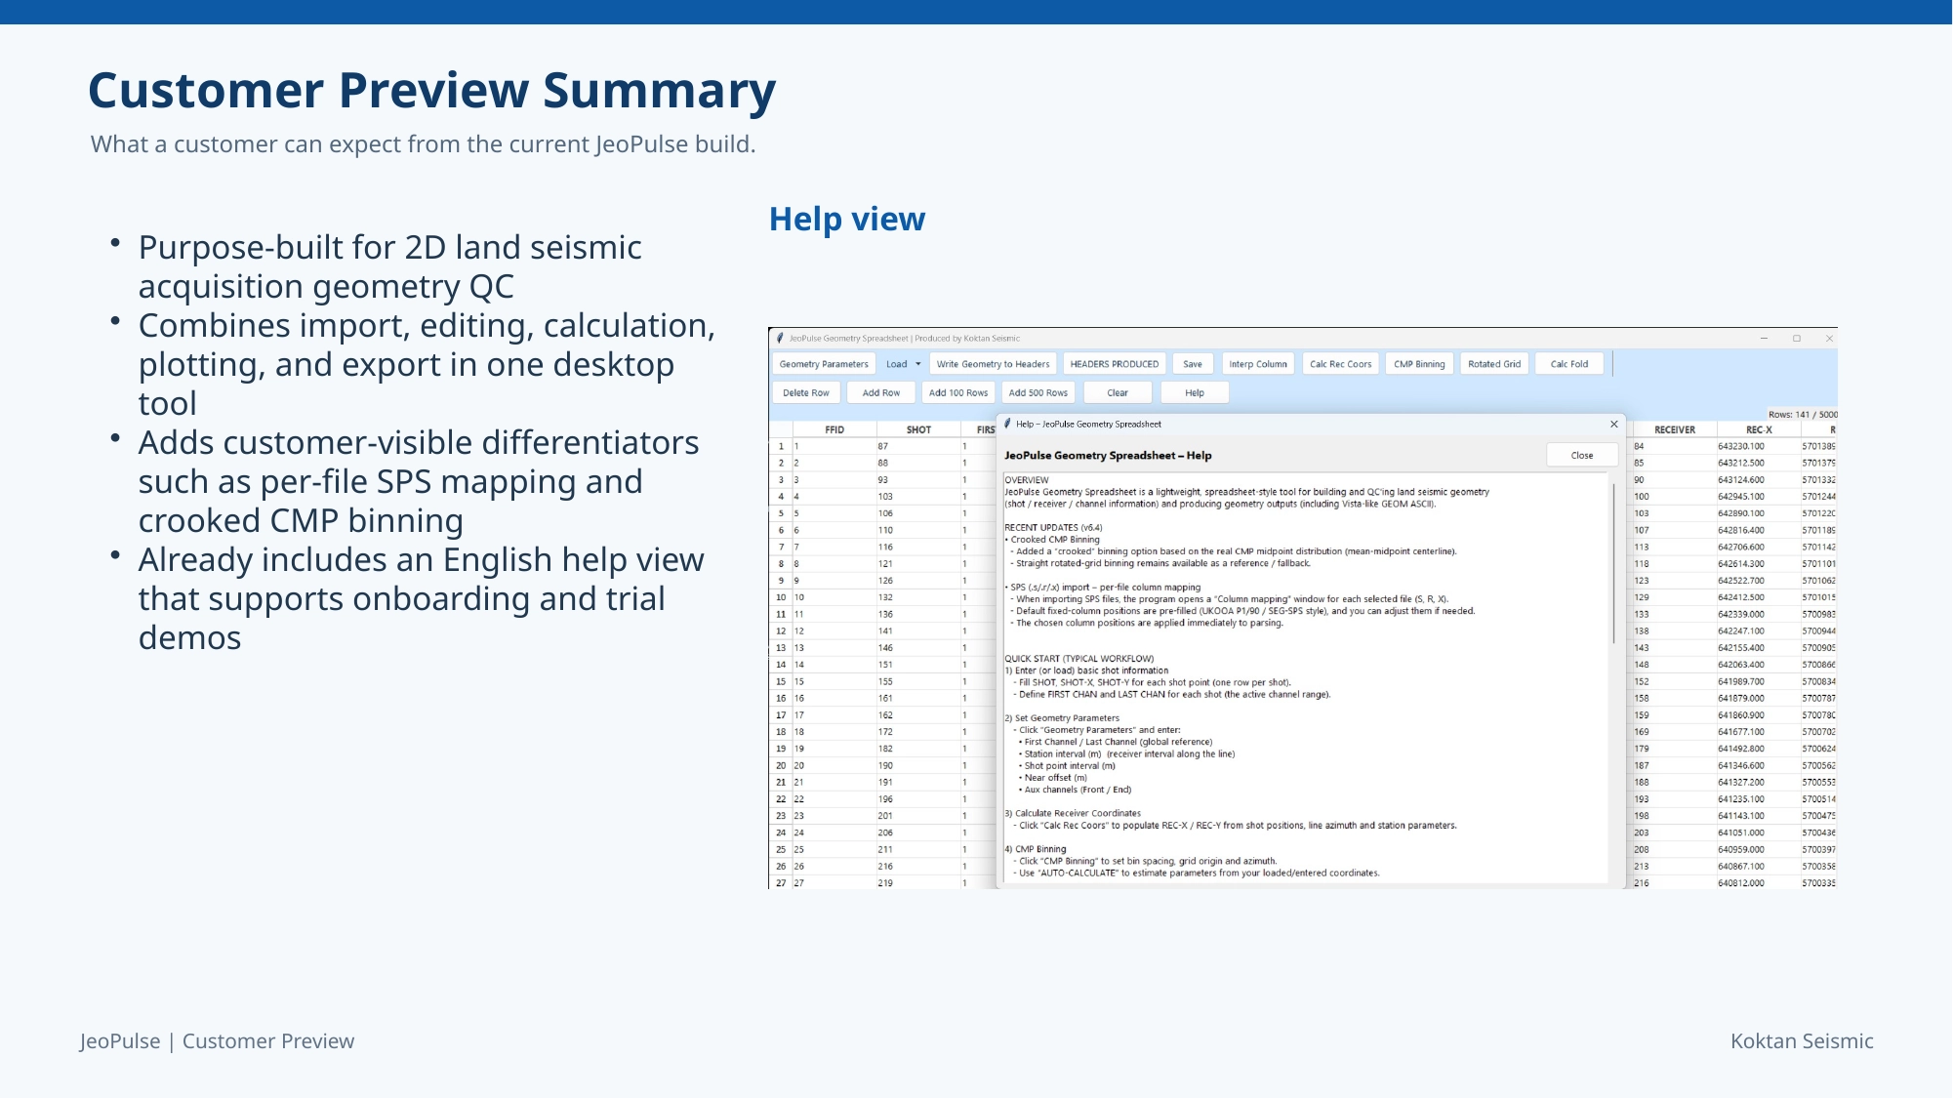Select the SHOT column header
Image resolution: width=1953 pixels, height=1098 pixels.
click(x=918, y=429)
